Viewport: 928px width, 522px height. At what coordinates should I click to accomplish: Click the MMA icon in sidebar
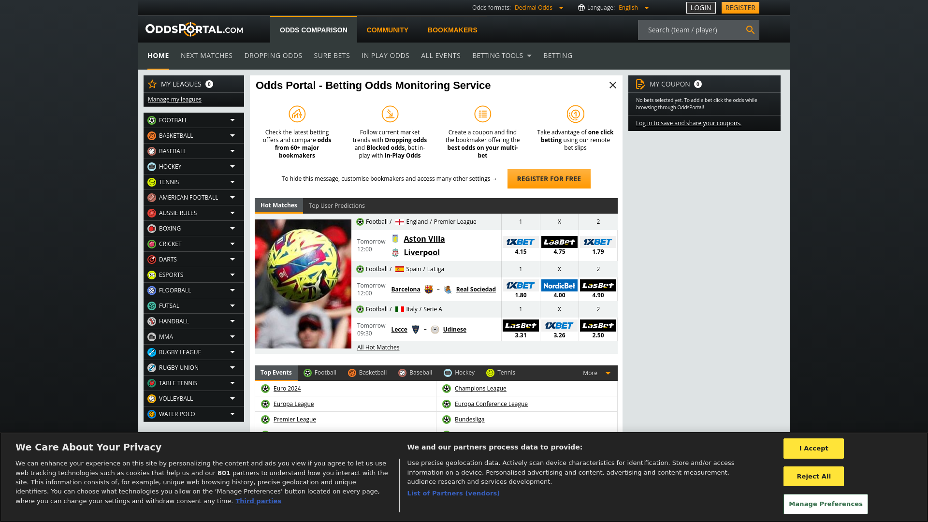coord(152,337)
